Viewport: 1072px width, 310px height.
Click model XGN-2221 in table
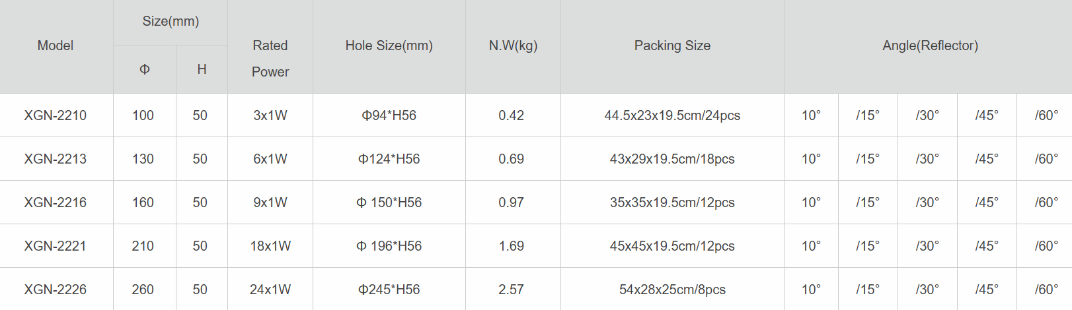56,246
